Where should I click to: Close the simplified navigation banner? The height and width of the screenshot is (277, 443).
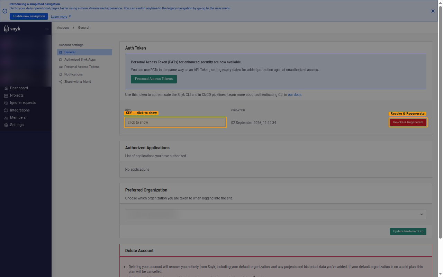click(x=433, y=11)
